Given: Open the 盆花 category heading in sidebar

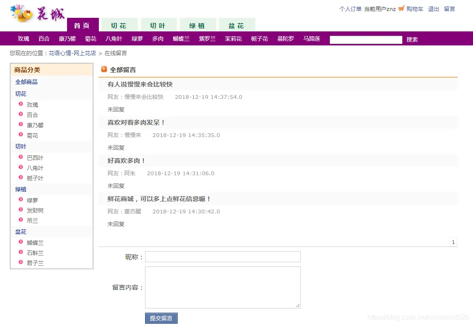Looking at the screenshot, I should [x=21, y=232].
